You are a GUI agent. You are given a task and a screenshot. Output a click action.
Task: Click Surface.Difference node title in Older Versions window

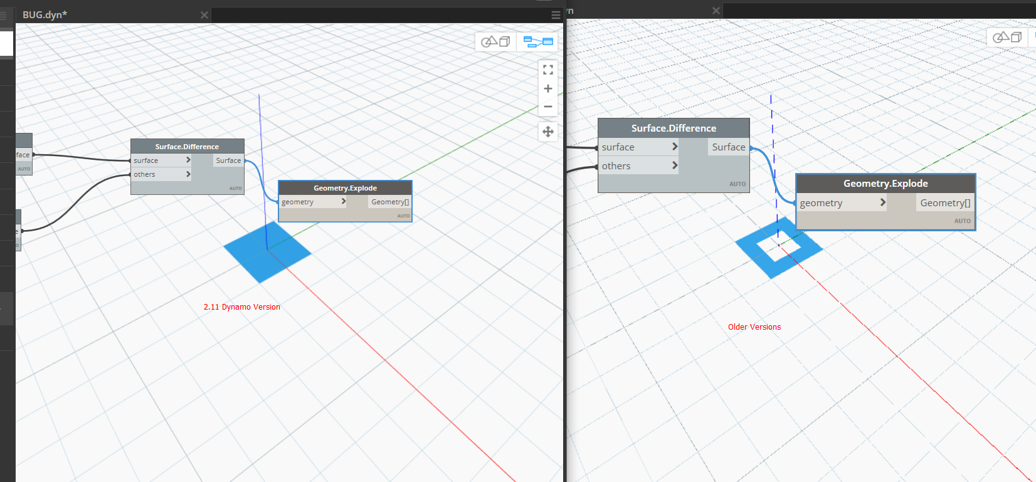(674, 128)
